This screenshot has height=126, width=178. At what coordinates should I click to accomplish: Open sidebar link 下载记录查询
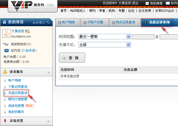[x=18, y=87]
